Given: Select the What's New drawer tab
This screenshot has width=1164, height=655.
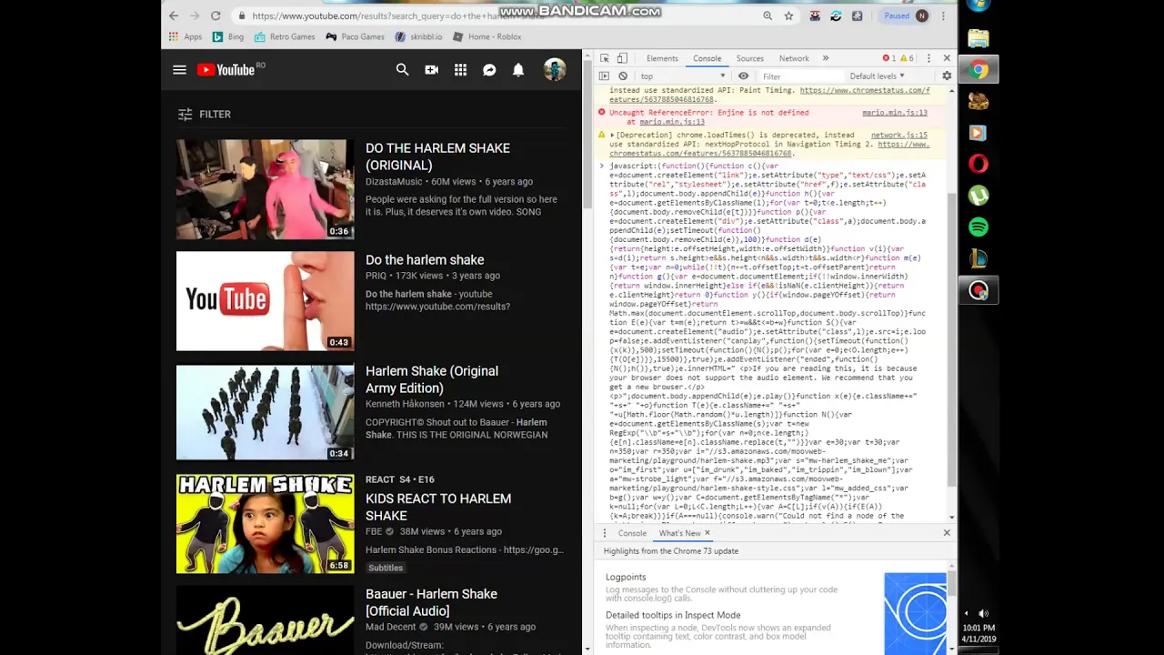Looking at the screenshot, I should tap(679, 533).
